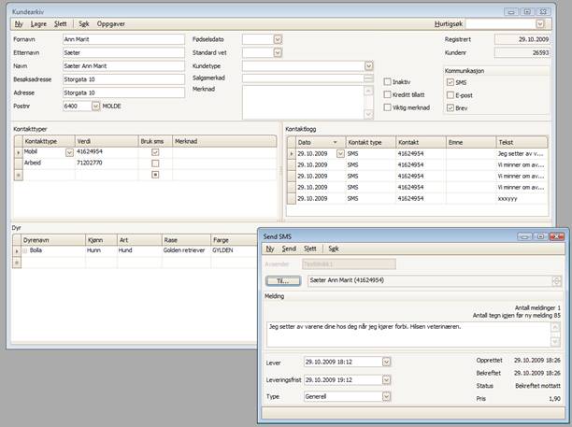Expand the Type Generell dropdown
The width and height of the screenshot is (572, 427).
coord(386,396)
